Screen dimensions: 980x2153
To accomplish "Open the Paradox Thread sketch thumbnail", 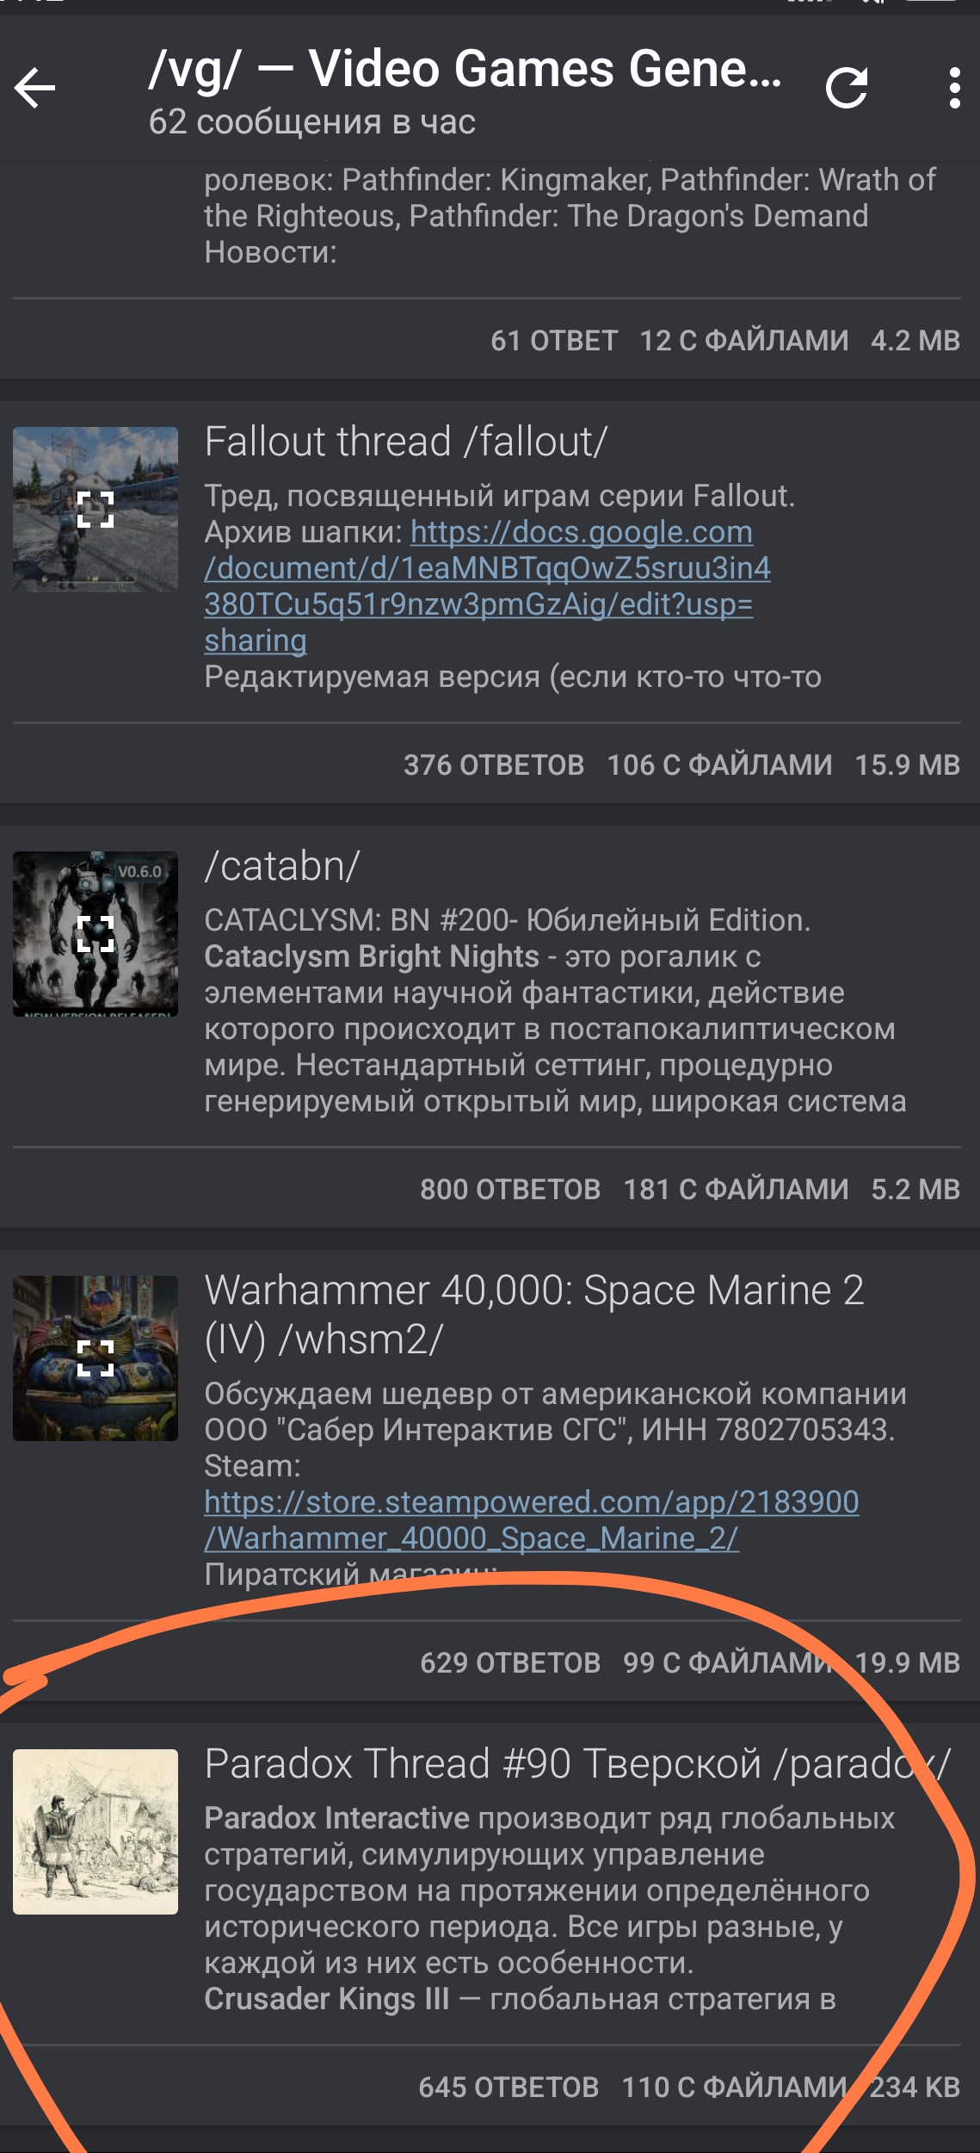I will coord(96,1832).
